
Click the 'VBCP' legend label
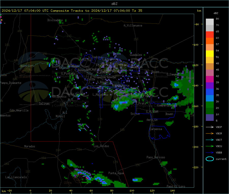coord(219,127)
